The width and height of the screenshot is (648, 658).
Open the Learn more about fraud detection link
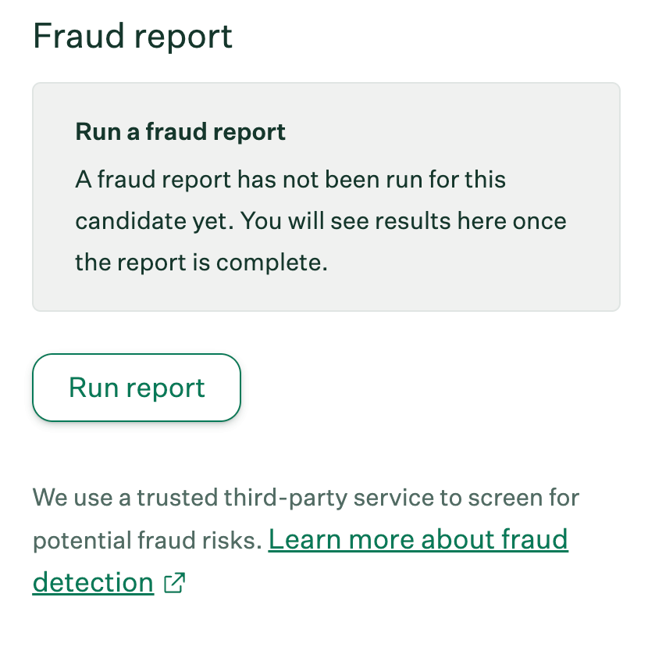click(x=418, y=539)
